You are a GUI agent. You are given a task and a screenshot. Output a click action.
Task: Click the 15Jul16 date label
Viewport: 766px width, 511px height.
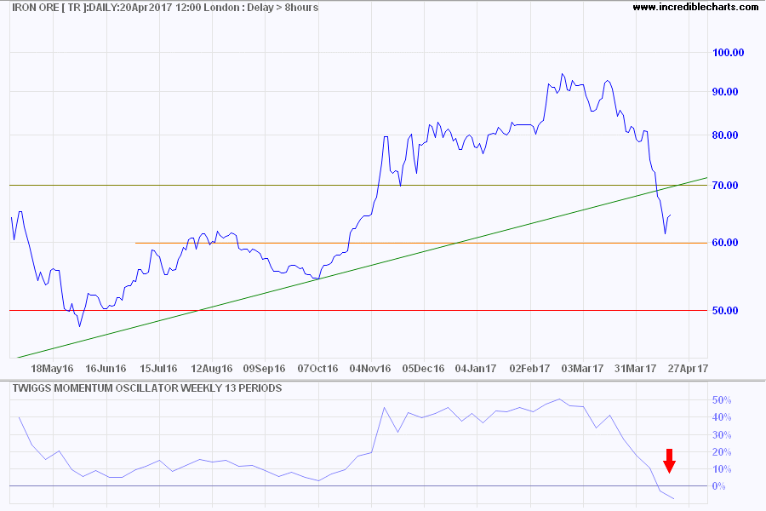pos(159,368)
